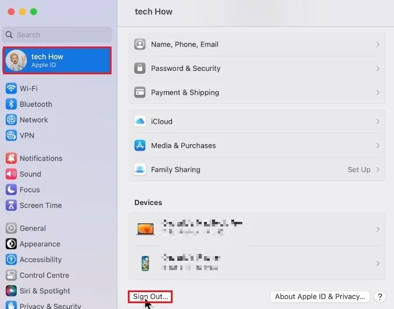The width and height of the screenshot is (394, 309).
Task: Click the Name, Phone, Email person icon
Action: click(139, 44)
